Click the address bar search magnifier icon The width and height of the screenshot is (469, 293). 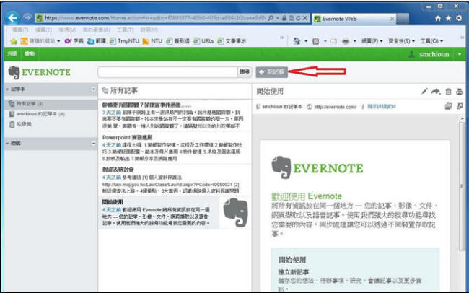(271, 18)
